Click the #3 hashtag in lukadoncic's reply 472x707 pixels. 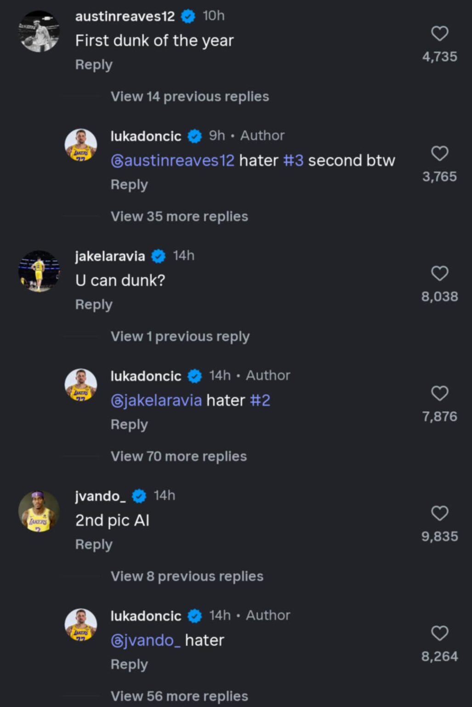tap(295, 160)
